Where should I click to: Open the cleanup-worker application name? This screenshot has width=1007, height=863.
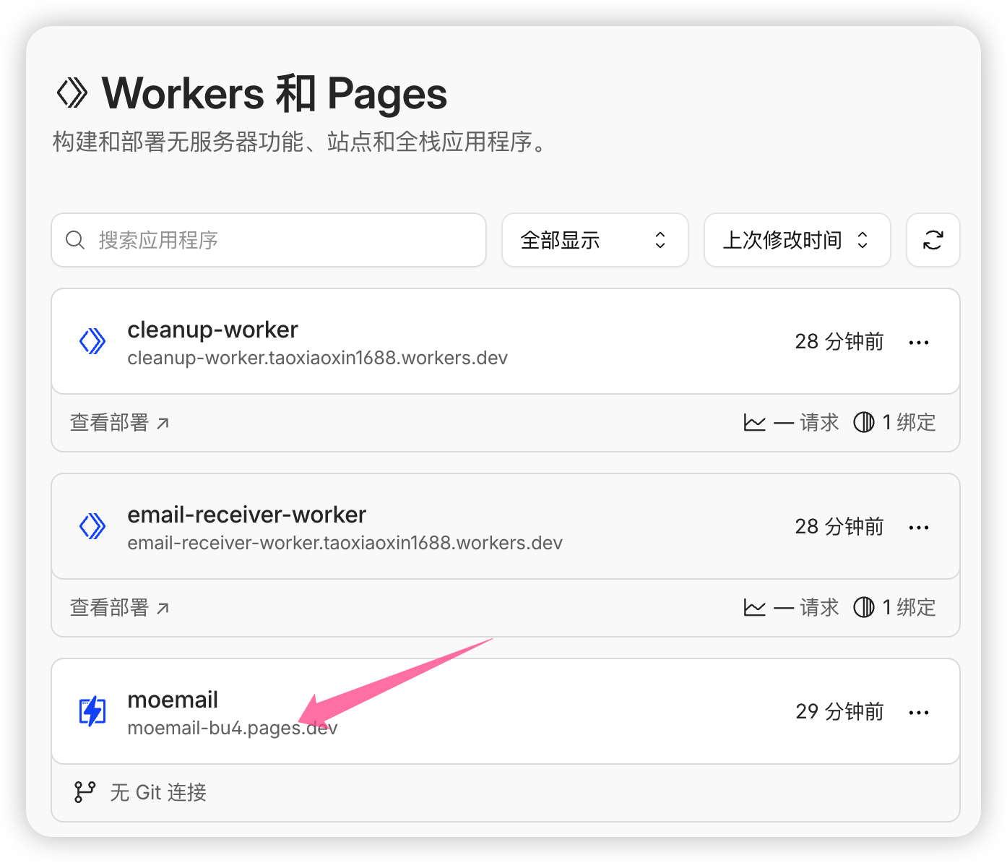(x=212, y=330)
